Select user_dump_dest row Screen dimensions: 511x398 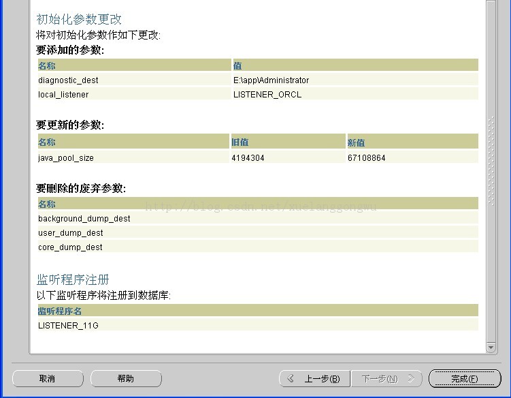tap(258, 233)
